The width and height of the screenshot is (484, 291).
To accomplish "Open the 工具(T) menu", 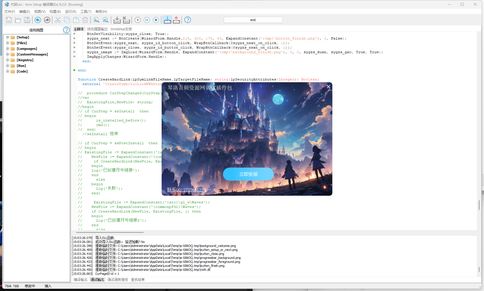I will (x=86, y=11).
